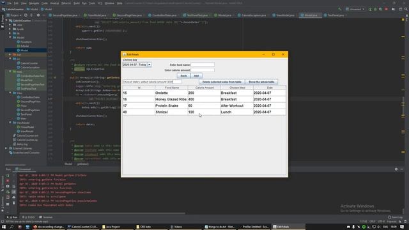Screen dimensions: 409x230
Task: Click the After Workout meal cell
Action: 236,105
